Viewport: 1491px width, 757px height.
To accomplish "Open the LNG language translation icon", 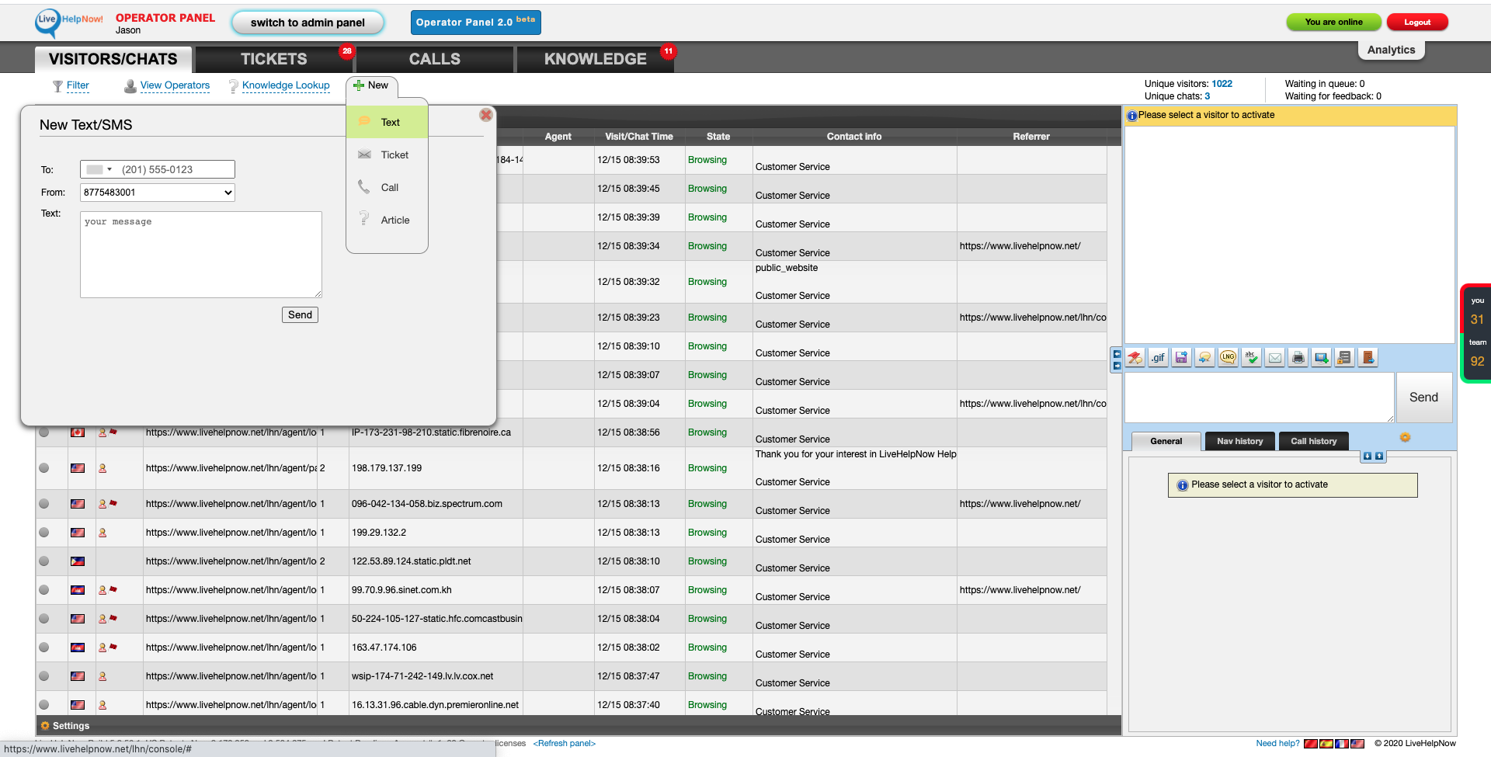I will coord(1228,358).
